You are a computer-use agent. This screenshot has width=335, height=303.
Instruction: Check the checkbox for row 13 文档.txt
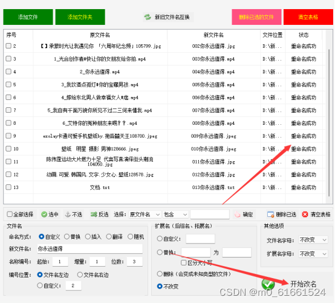8,187
